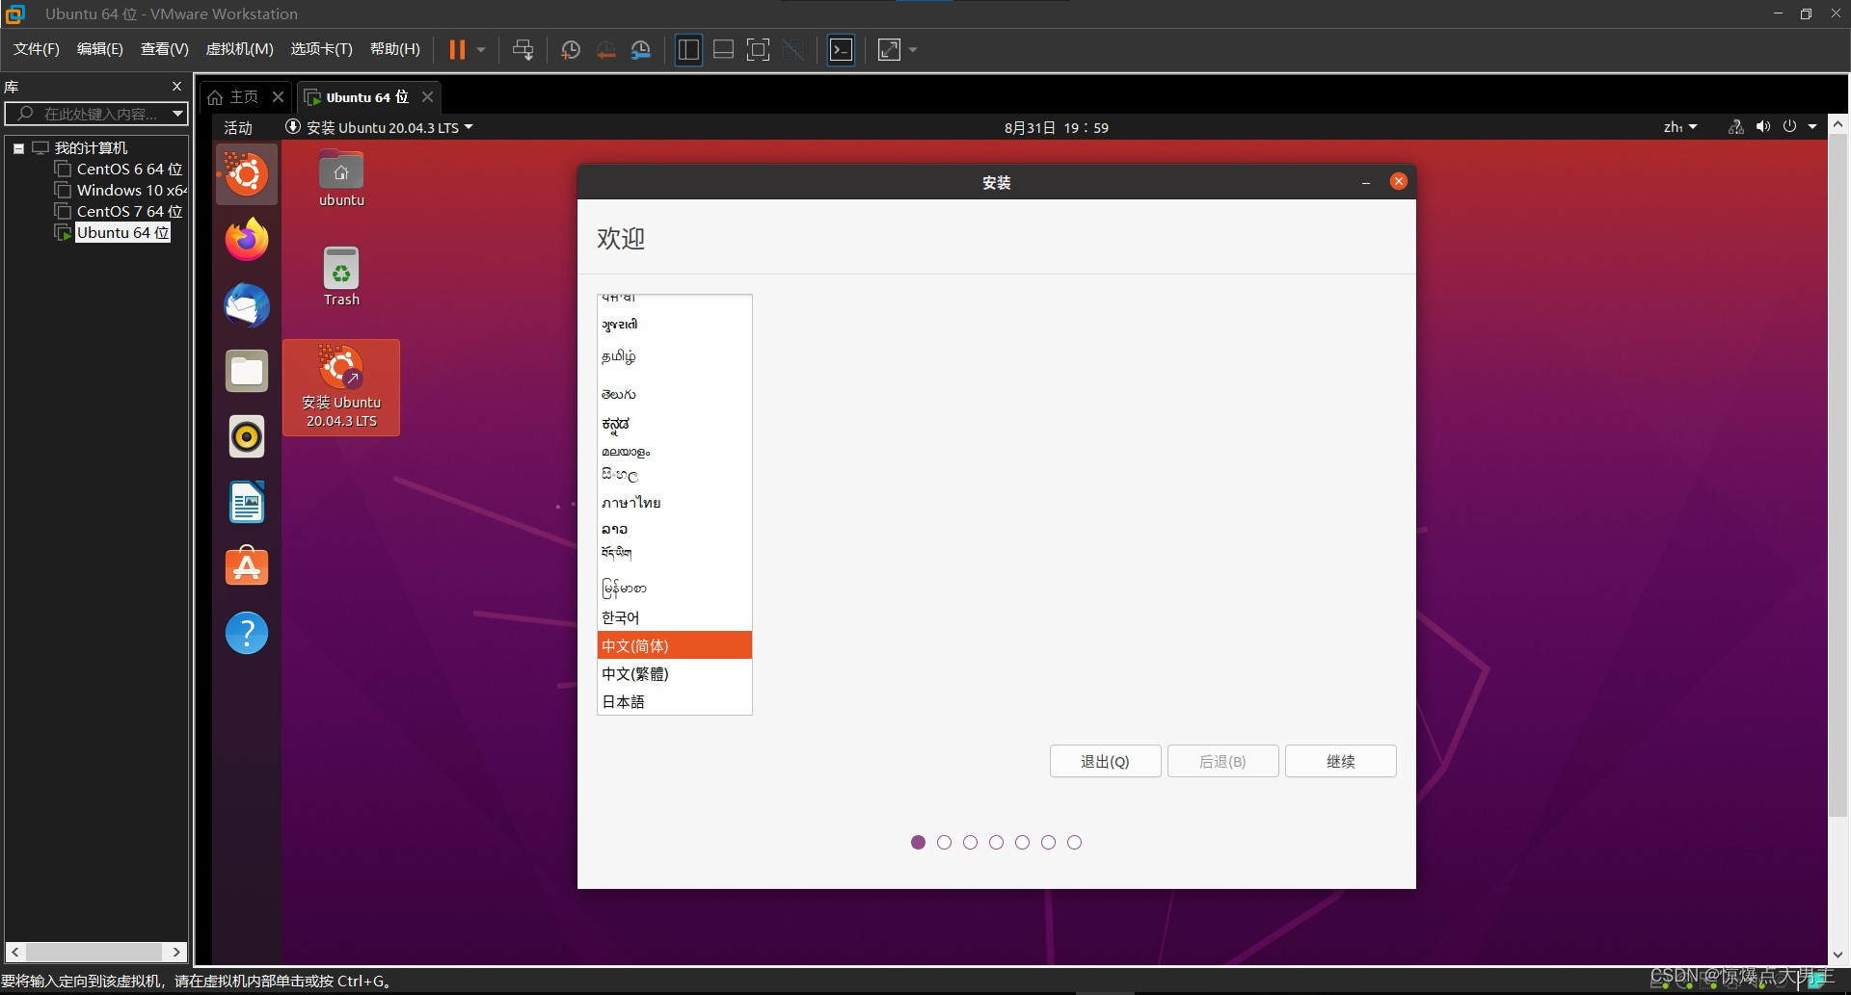Open the 活动 activities overview
Screen dimensions: 1851x995
coord(238,128)
